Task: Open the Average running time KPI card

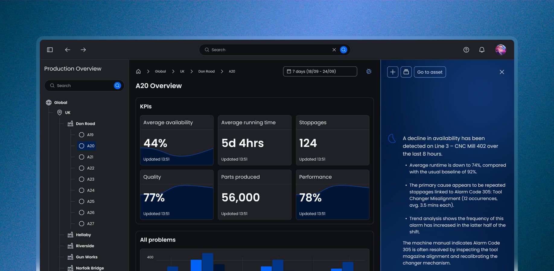Action: pyautogui.click(x=255, y=140)
